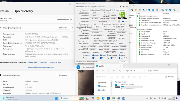Click the bus interface question mark
The height and width of the screenshot is (101, 180).
pyautogui.click(x=127, y=27)
